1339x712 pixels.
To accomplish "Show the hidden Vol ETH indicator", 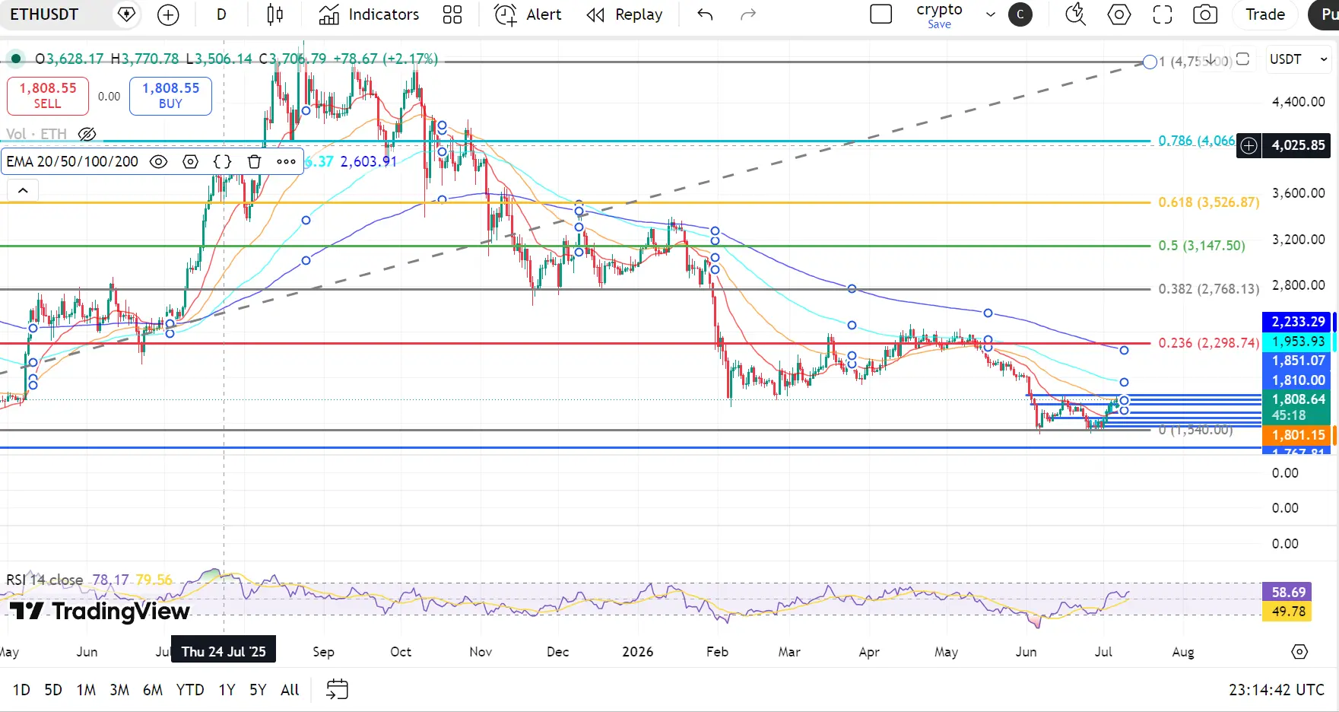I will (87, 135).
